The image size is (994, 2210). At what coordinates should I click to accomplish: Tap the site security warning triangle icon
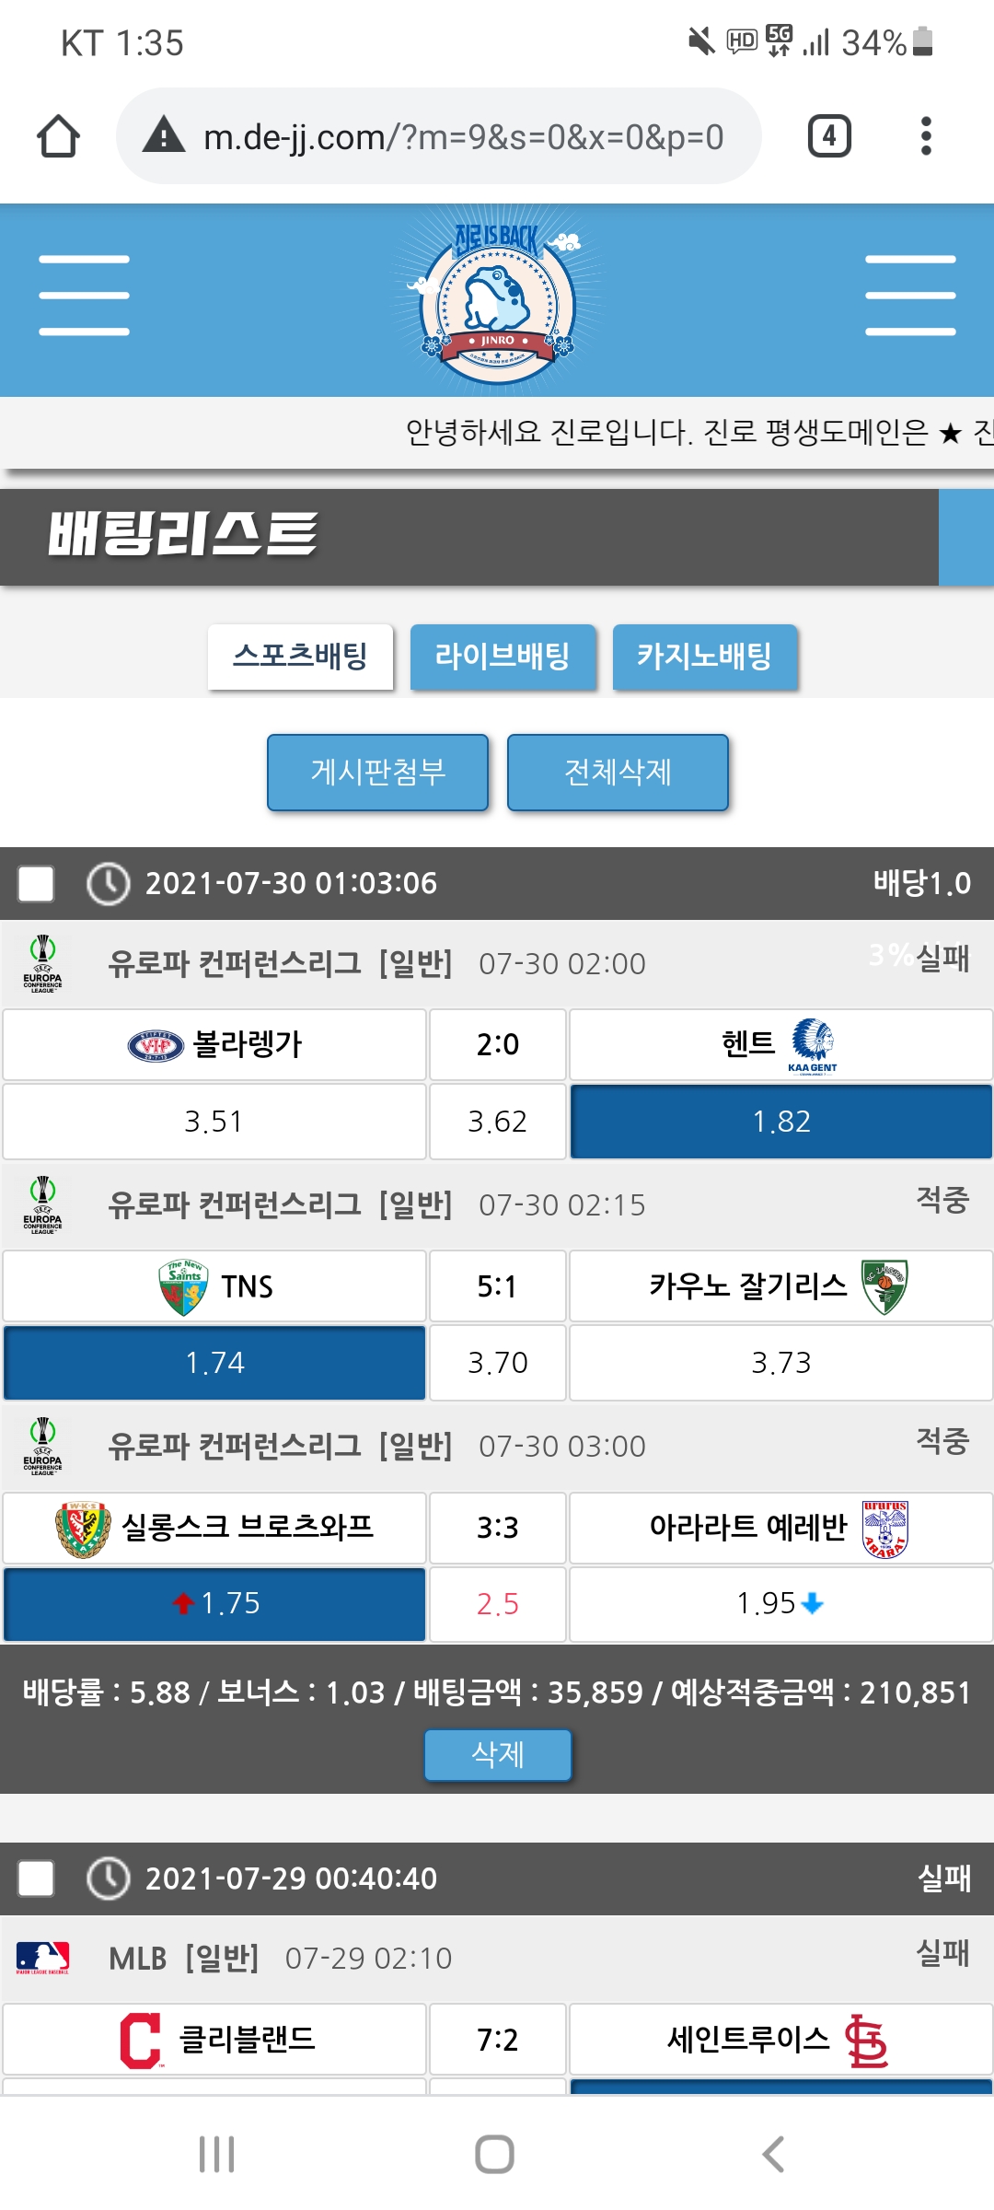click(165, 135)
